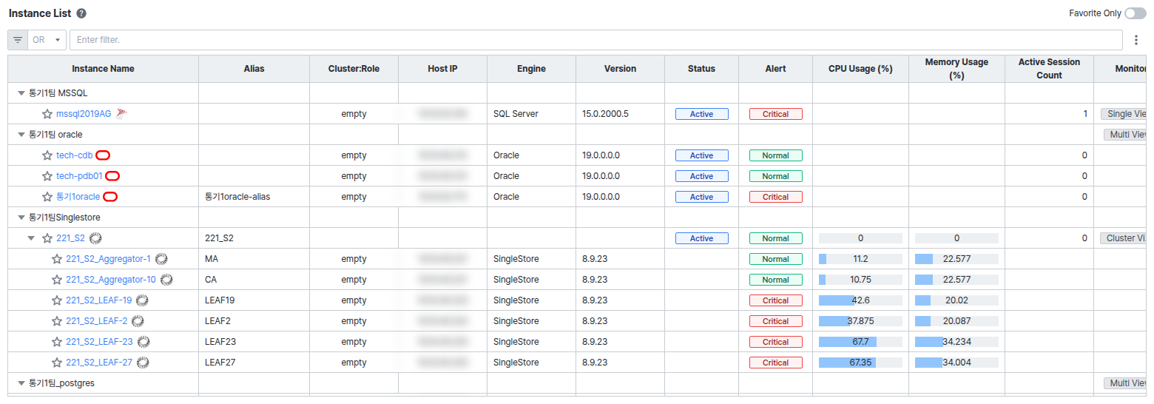
Task: Open the 221_S2_LEAF-23 instance link
Action: coord(99,342)
